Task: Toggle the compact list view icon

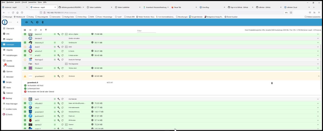Action: coord(30,30)
